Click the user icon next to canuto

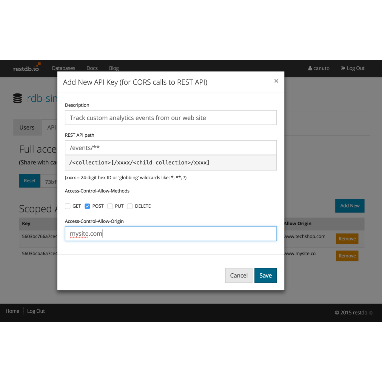(x=310, y=68)
